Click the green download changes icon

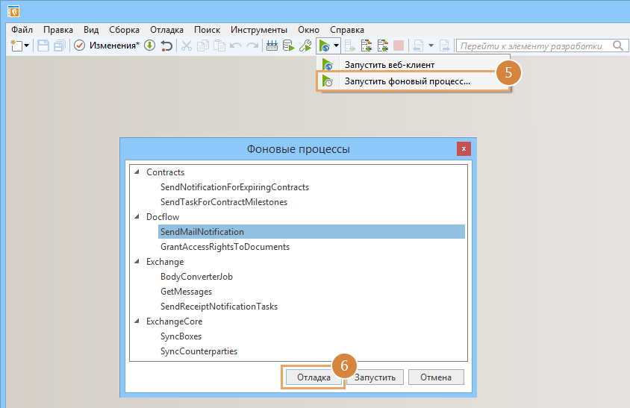149,45
